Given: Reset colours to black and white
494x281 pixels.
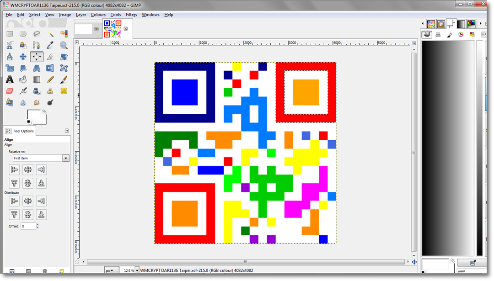Looking at the screenshot, I should pos(29,122).
